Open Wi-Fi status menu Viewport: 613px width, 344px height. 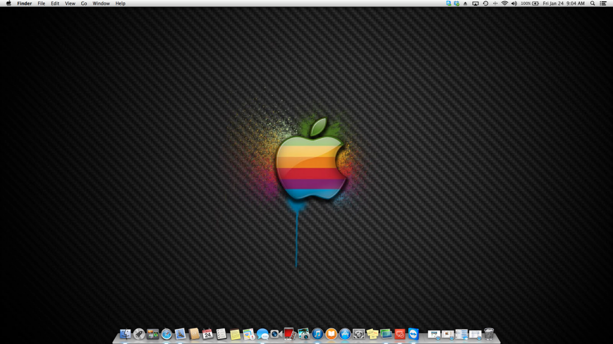click(x=505, y=3)
